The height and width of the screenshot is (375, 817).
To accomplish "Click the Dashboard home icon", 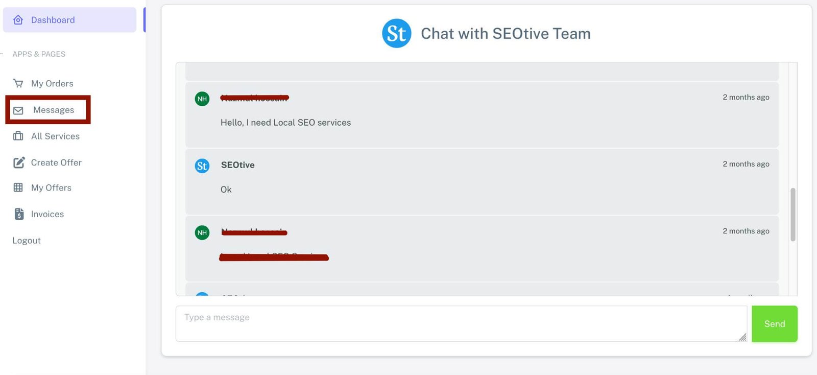I will [x=18, y=20].
